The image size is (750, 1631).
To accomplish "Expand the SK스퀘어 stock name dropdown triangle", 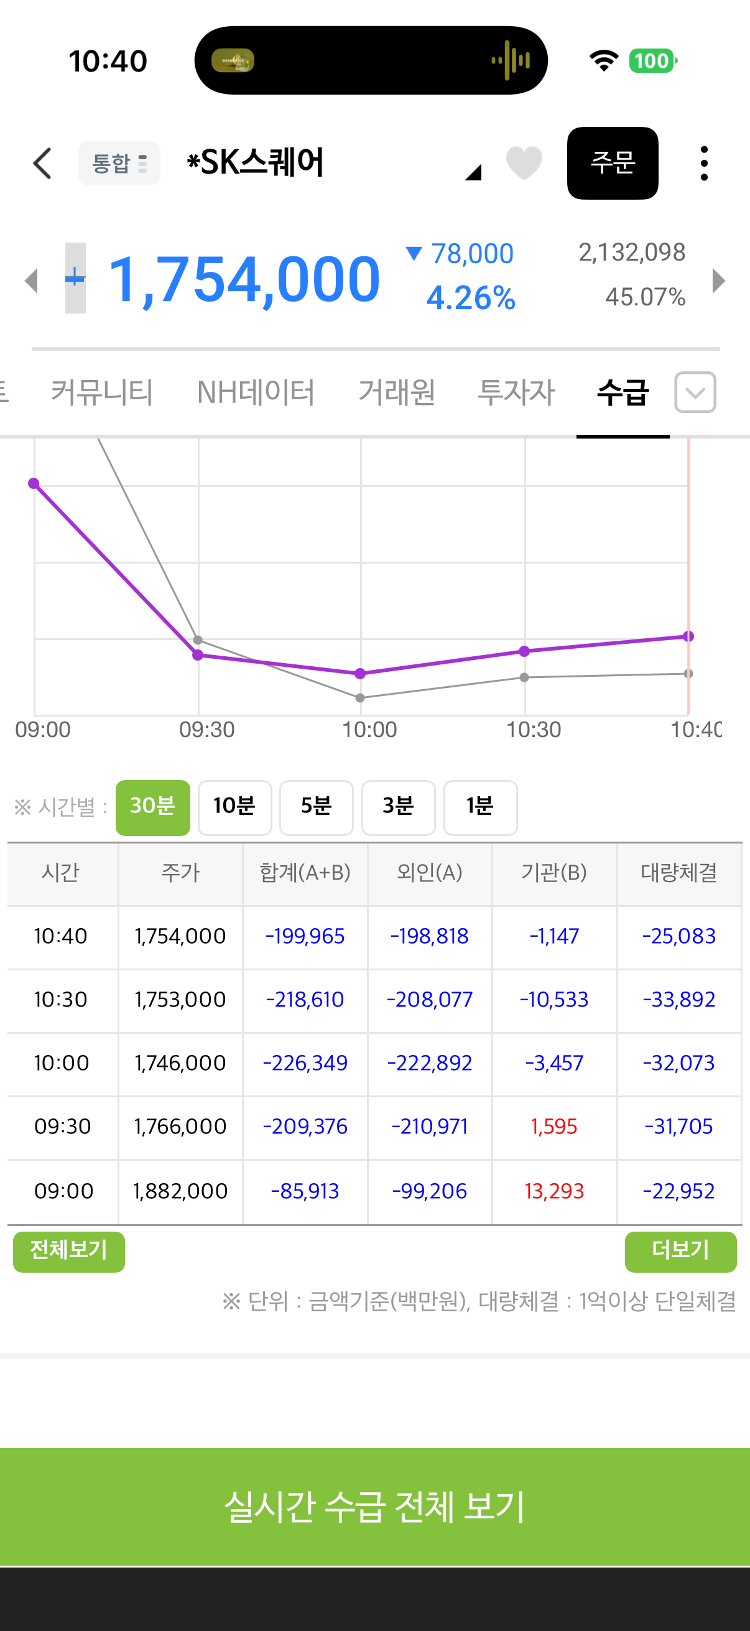I will (473, 172).
